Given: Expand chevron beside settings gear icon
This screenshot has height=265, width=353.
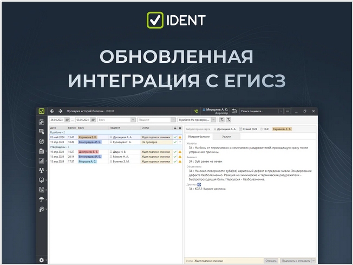Looking at the screenshot, I should (x=46, y=260).
